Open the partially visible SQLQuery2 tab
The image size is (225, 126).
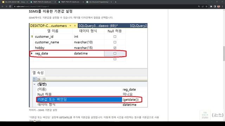[x=138, y=26]
